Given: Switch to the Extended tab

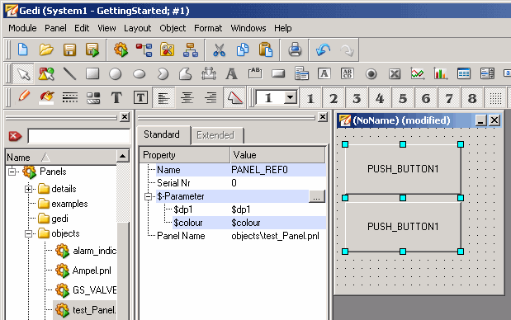Looking at the screenshot, I should click(x=215, y=135).
